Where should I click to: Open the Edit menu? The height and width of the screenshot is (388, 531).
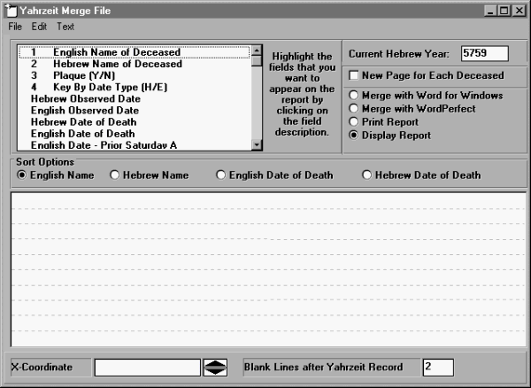39,27
